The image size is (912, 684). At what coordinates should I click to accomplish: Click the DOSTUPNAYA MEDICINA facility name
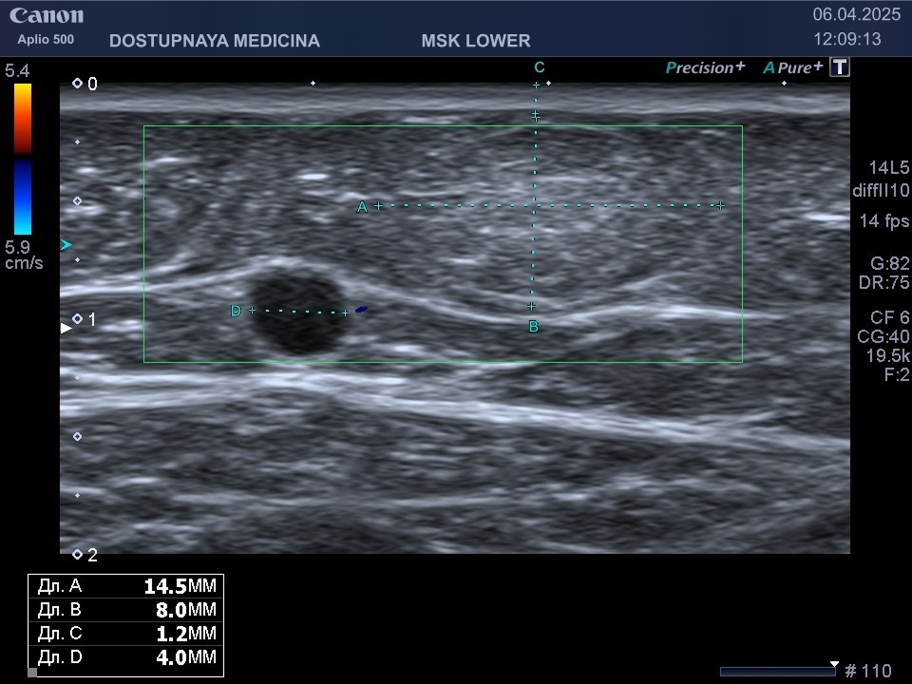pyautogui.click(x=215, y=41)
